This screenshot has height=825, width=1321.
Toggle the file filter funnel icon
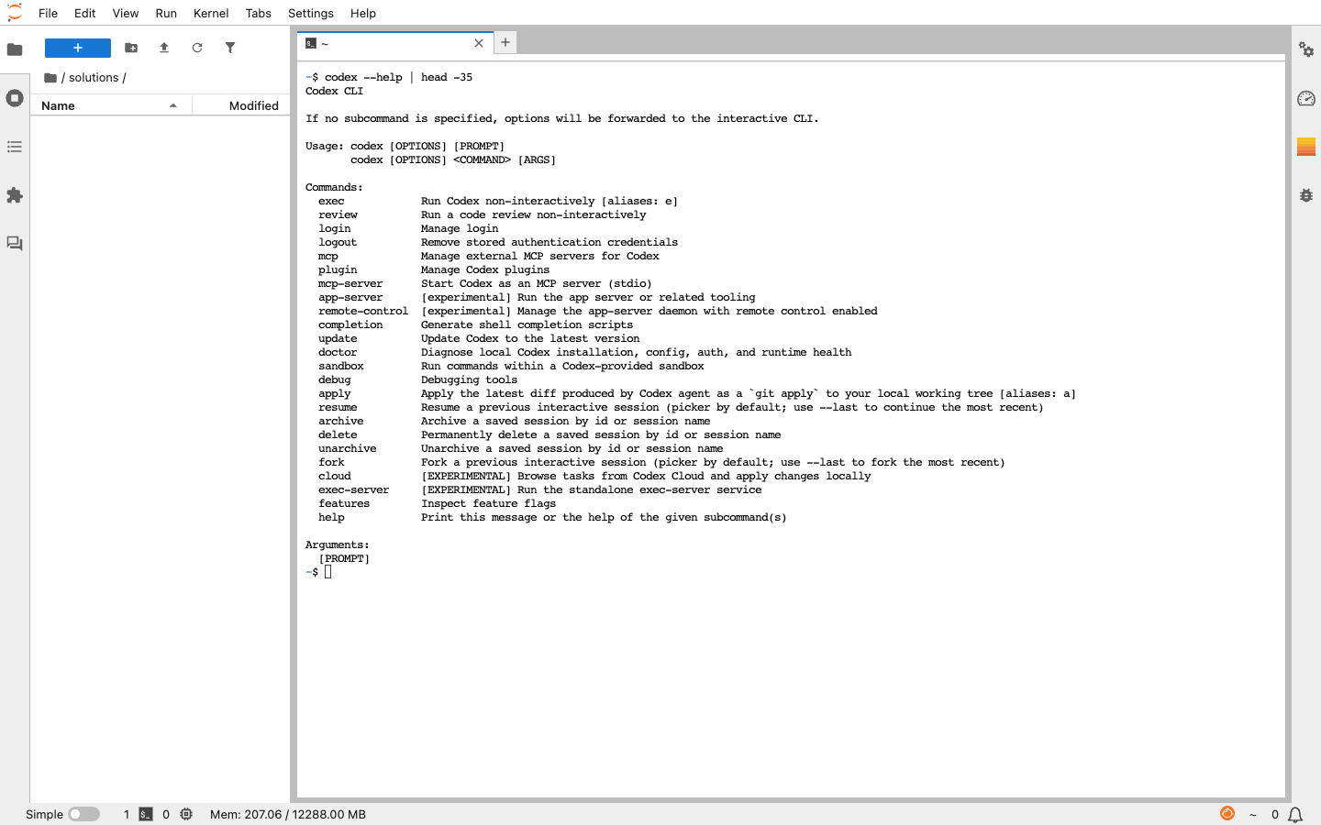230,48
